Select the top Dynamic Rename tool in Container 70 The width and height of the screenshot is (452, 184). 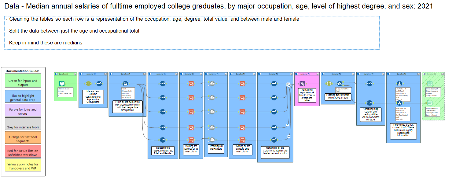tap(212, 83)
